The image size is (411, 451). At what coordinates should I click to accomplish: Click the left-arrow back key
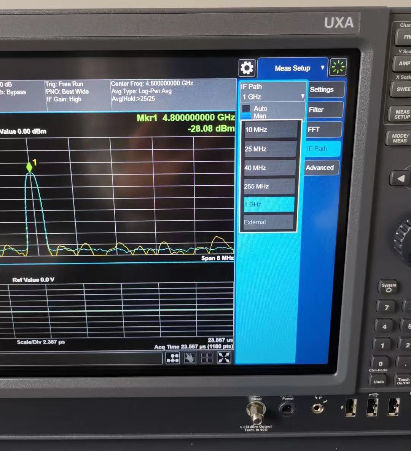pyautogui.click(x=400, y=178)
